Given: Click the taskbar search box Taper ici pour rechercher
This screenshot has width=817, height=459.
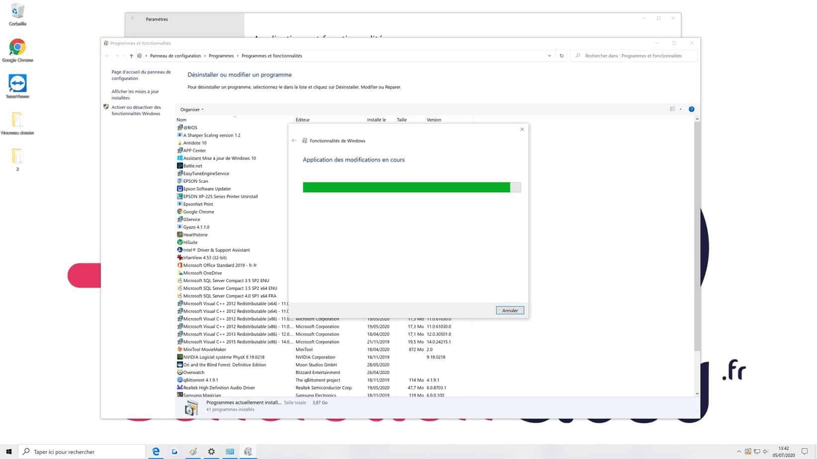Looking at the screenshot, I should pos(82,452).
